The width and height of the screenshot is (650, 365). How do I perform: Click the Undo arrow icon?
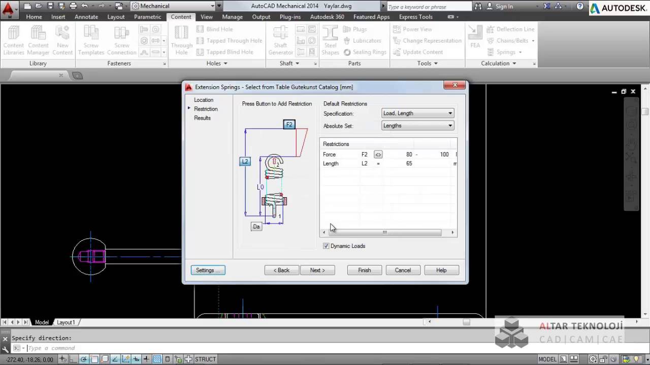(x=84, y=6)
